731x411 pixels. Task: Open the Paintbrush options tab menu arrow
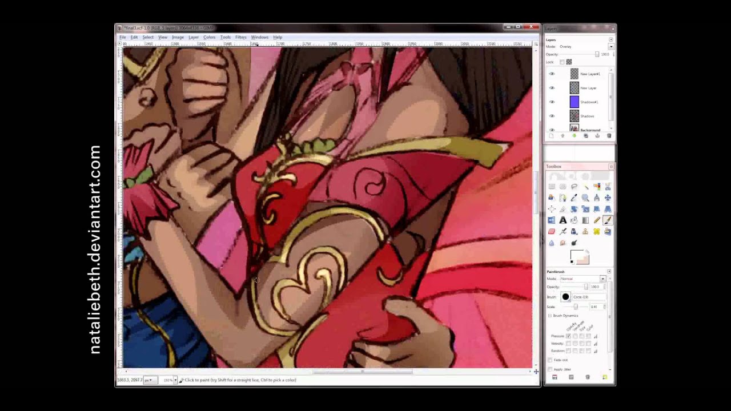(609, 271)
